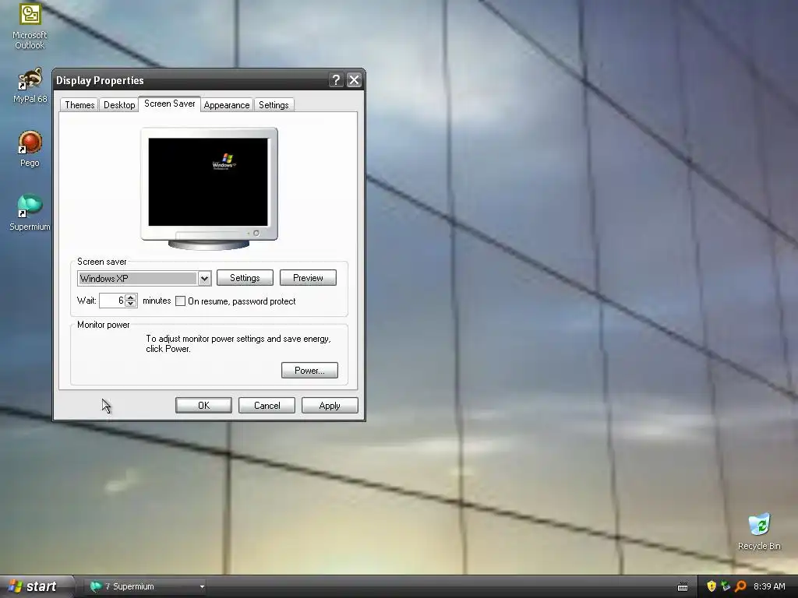Select the Recycle Bin icon
Viewport: 798px width, 598px height.
click(x=759, y=532)
